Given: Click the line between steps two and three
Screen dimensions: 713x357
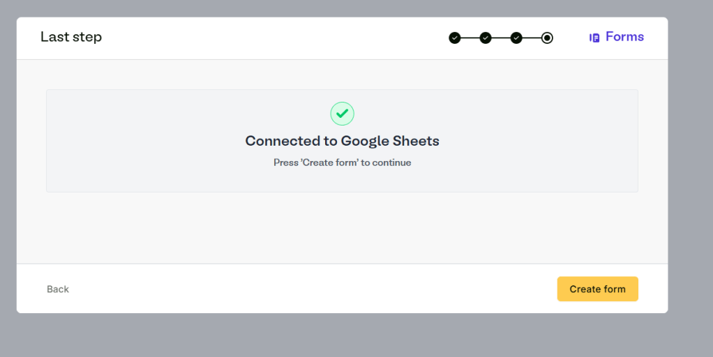Looking at the screenshot, I should (501, 38).
